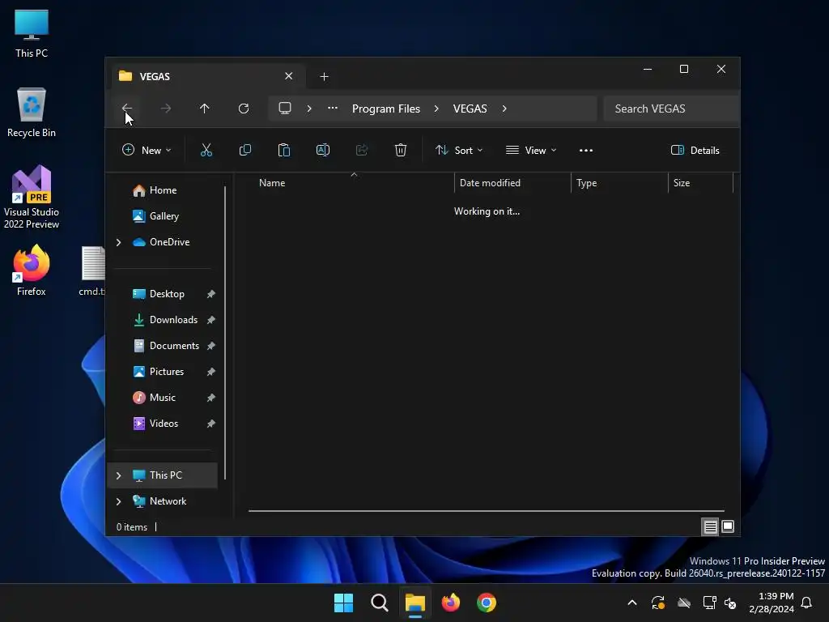Select Recycle Bin desktop icon

tap(32, 113)
